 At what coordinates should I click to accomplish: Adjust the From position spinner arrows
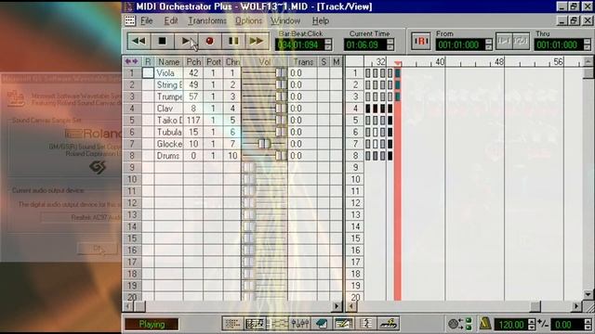click(489, 45)
